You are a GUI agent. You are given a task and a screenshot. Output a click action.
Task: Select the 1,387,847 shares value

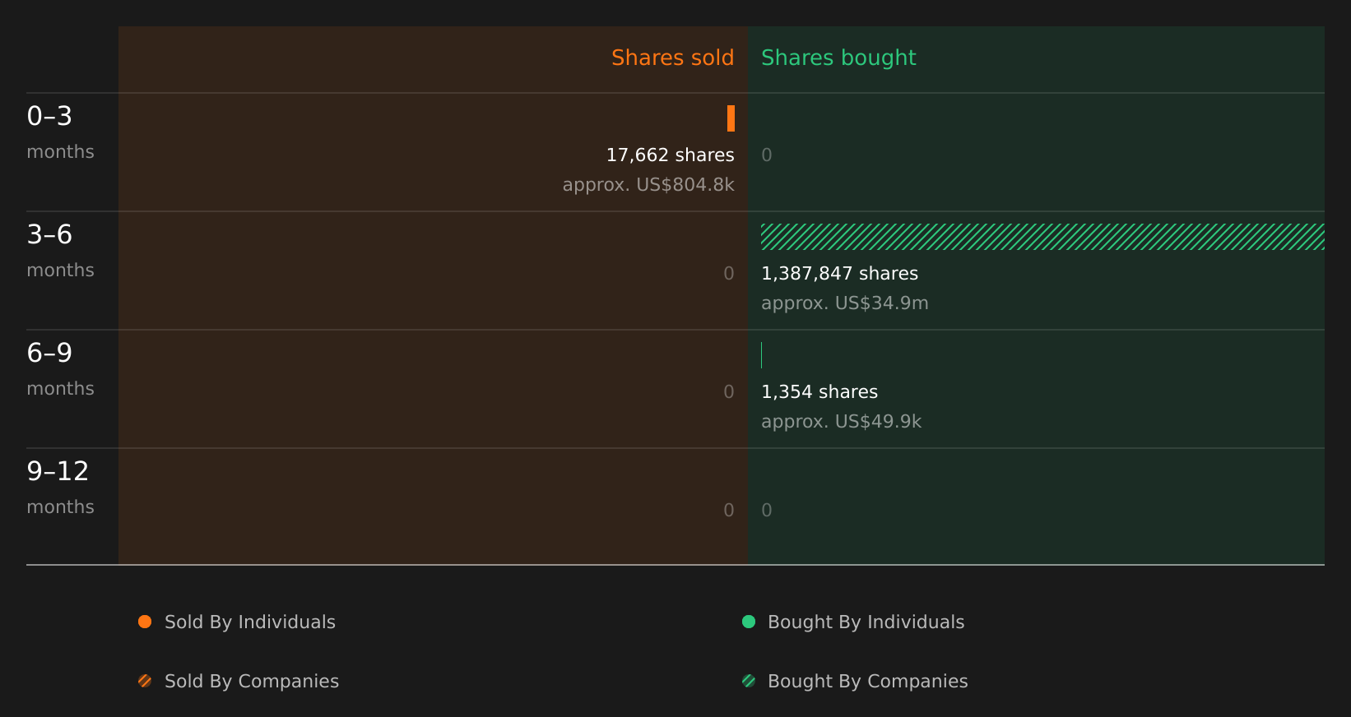click(x=839, y=274)
